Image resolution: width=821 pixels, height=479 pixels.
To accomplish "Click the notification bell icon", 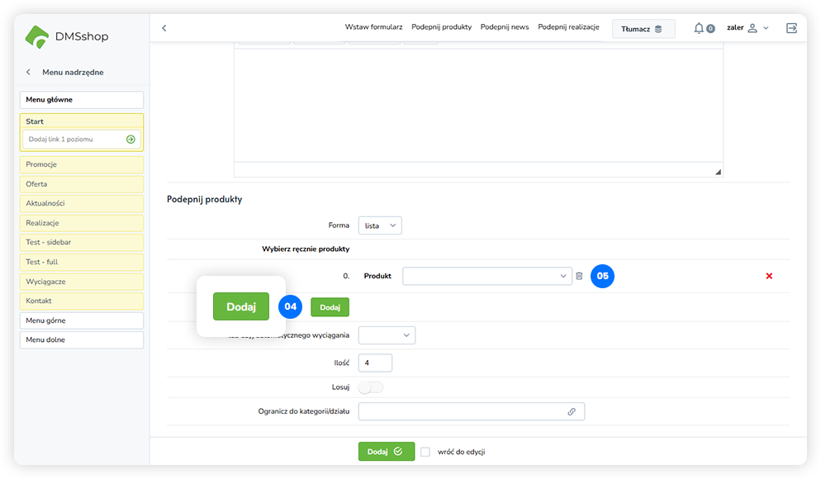I will pos(700,28).
